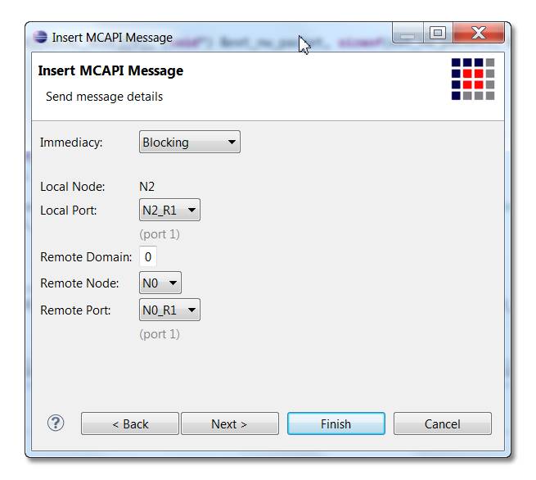The width and height of the screenshot is (536, 480).
Task: Click the port 1 hint under Local Port
Action: coord(160,234)
